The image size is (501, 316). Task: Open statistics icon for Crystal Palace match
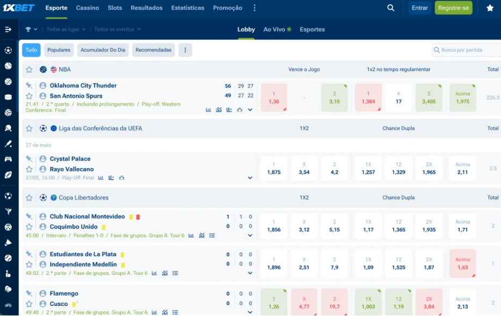100,178
